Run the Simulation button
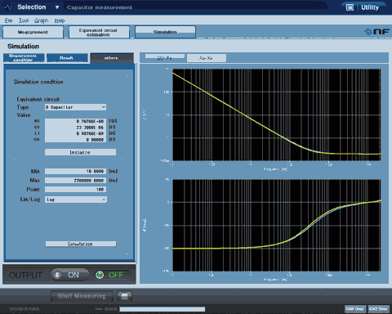Viewport: 392px width, 314px height. pos(81,244)
